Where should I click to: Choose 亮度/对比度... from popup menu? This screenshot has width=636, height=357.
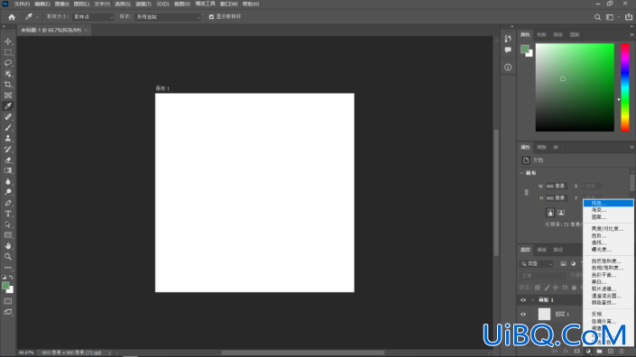pos(608,229)
